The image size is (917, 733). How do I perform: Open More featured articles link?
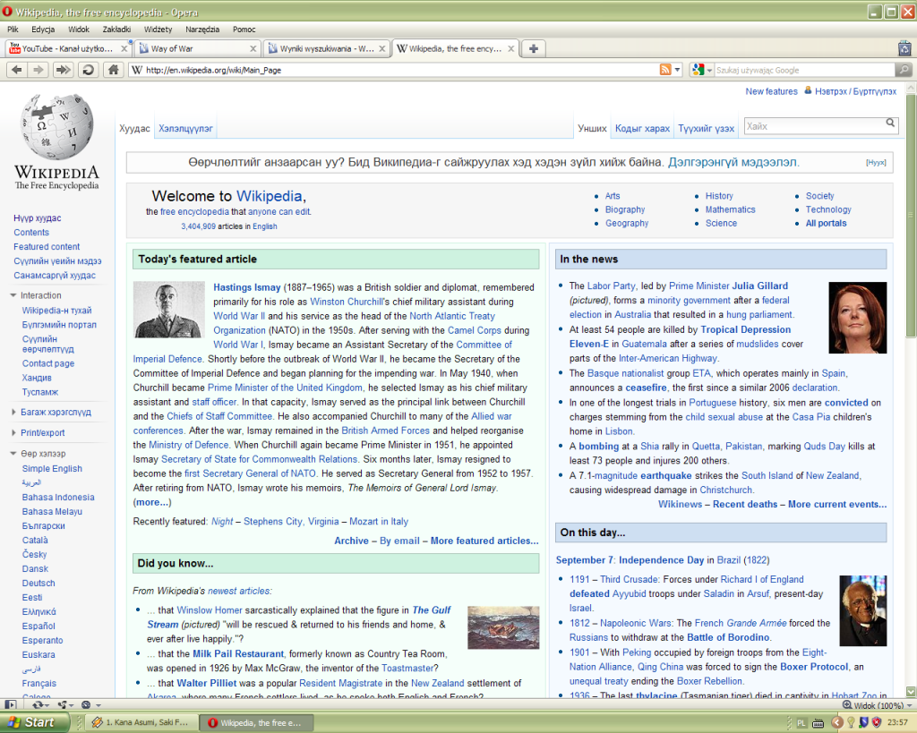484,541
